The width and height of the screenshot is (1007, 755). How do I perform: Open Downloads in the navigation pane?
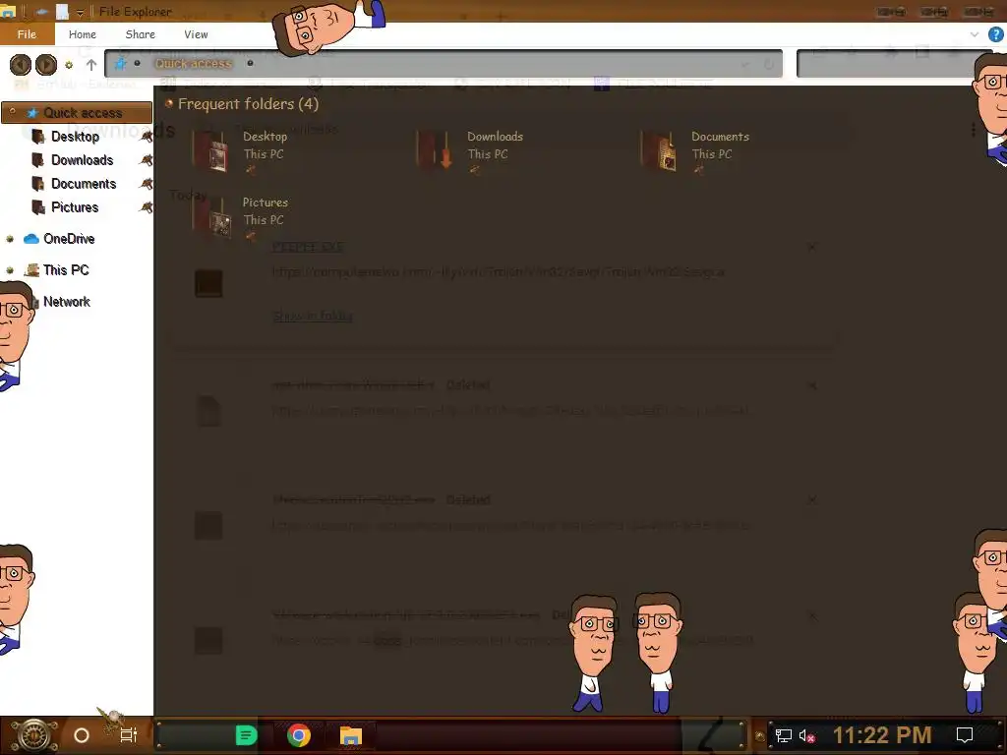[x=83, y=160]
